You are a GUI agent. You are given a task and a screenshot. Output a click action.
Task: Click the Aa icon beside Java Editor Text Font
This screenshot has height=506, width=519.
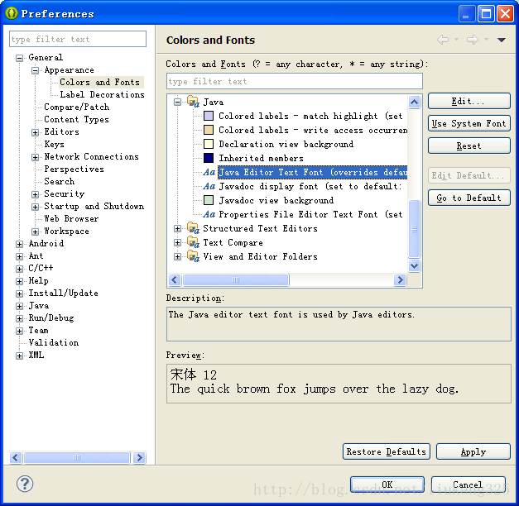pyautogui.click(x=209, y=172)
